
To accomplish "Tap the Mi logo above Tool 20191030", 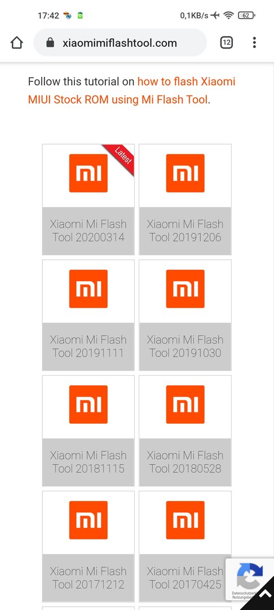I will click(x=185, y=289).
